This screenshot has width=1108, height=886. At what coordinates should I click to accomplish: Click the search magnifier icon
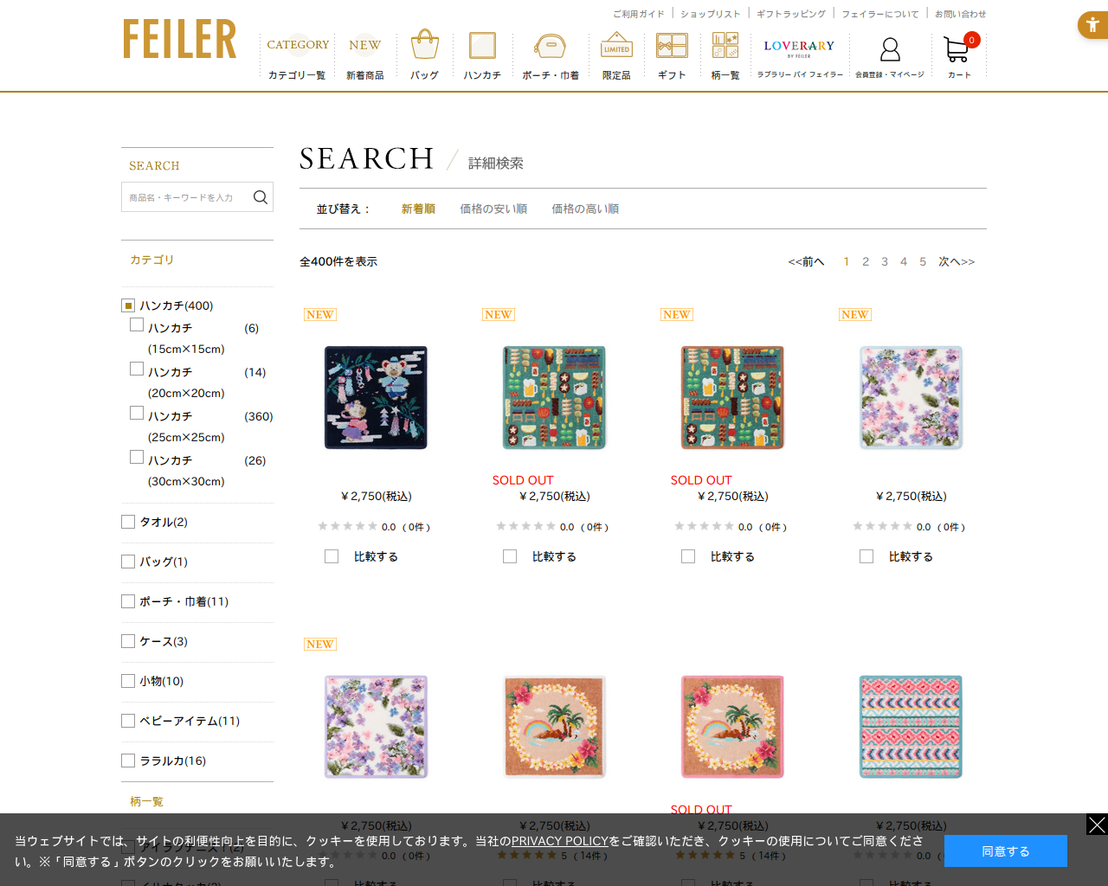point(260,197)
